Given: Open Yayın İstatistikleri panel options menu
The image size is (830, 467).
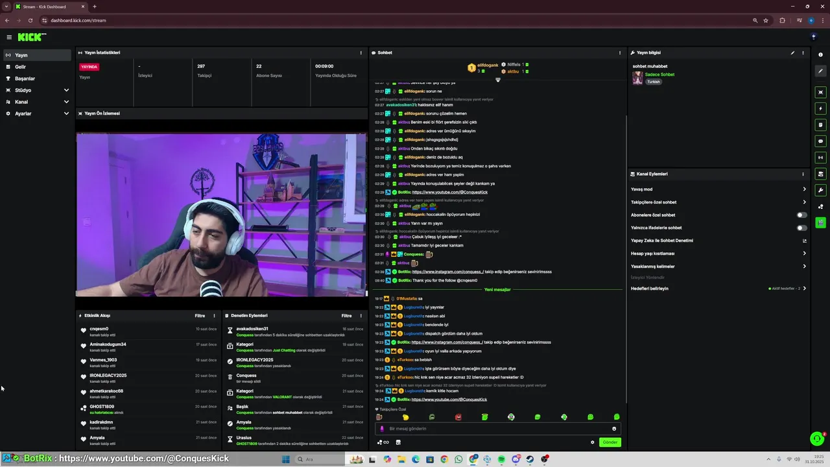Looking at the screenshot, I should pyautogui.click(x=361, y=53).
